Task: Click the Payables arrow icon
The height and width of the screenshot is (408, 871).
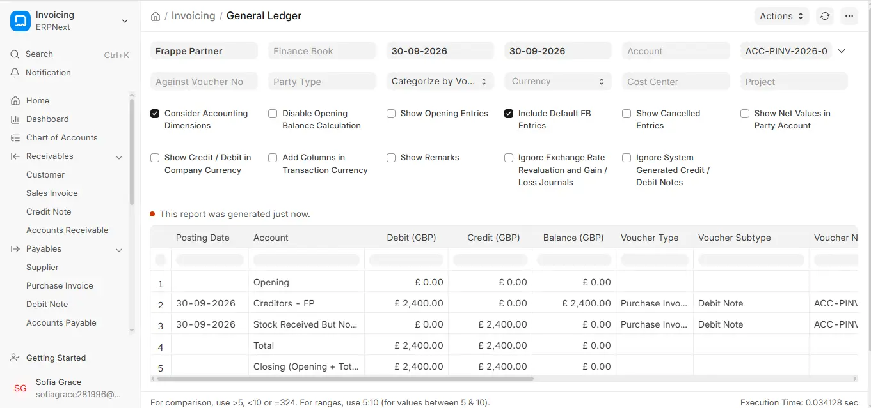Action: (x=15, y=249)
